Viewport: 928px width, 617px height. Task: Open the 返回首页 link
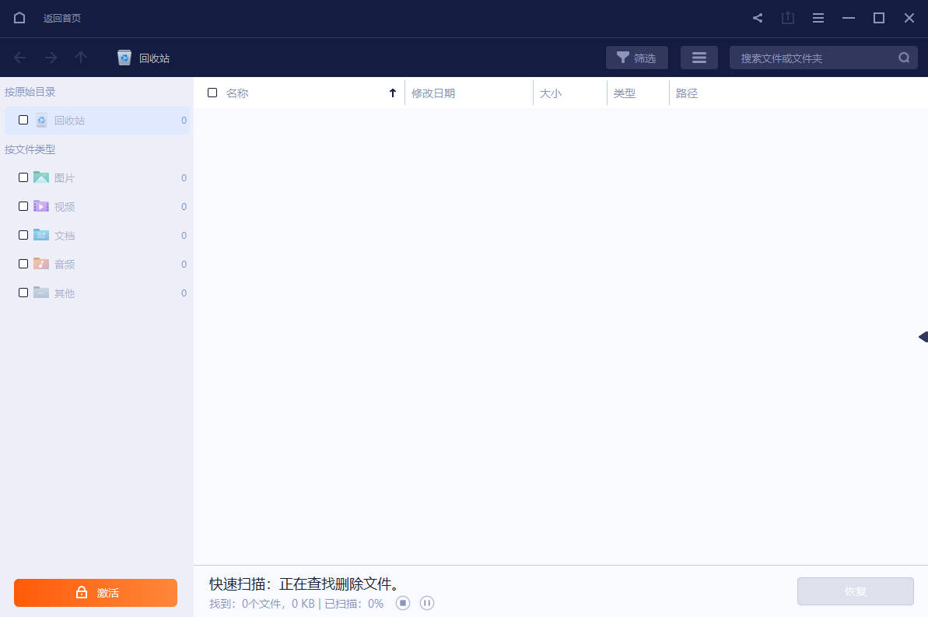click(62, 19)
